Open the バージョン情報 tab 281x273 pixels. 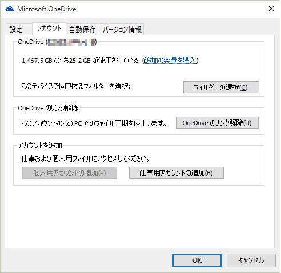pyautogui.click(x=122, y=30)
